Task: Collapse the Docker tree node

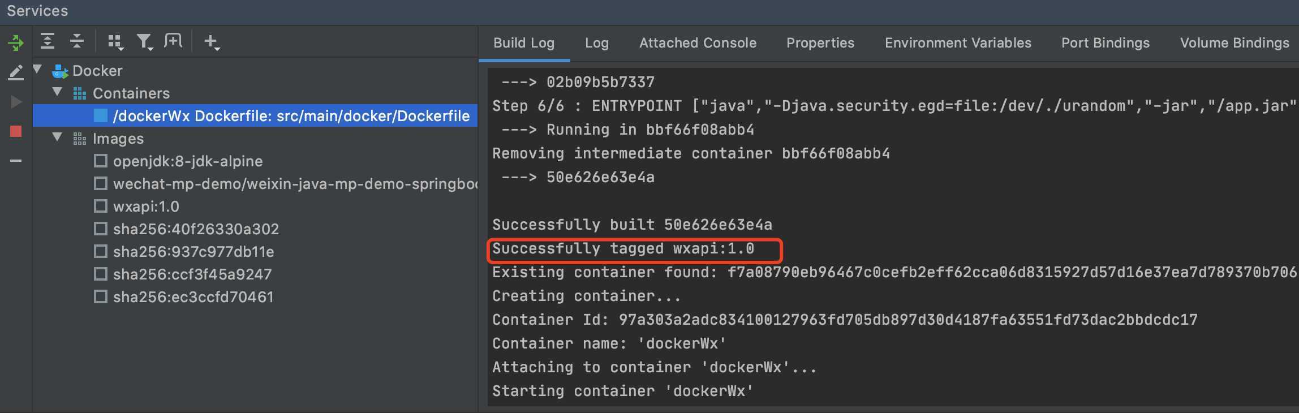Action: (38, 70)
